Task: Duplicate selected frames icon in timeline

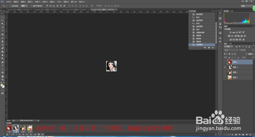Action: click(39, 134)
